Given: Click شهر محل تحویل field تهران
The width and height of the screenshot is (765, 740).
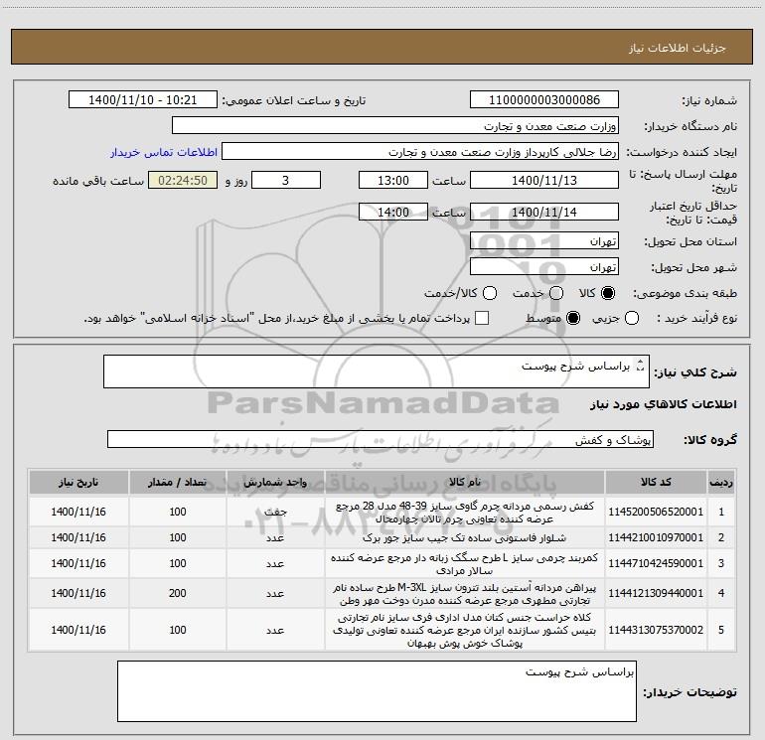Looking at the screenshot, I should [x=544, y=267].
